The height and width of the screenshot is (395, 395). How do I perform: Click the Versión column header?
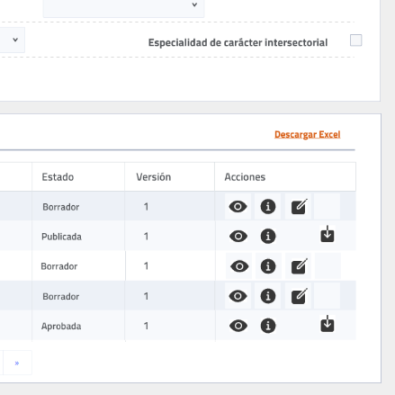[x=153, y=177]
